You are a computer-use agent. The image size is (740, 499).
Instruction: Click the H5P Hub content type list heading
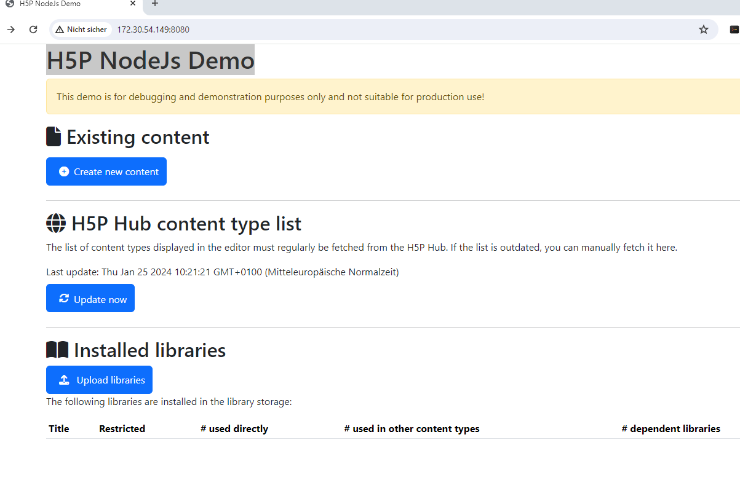click(186, 224)
